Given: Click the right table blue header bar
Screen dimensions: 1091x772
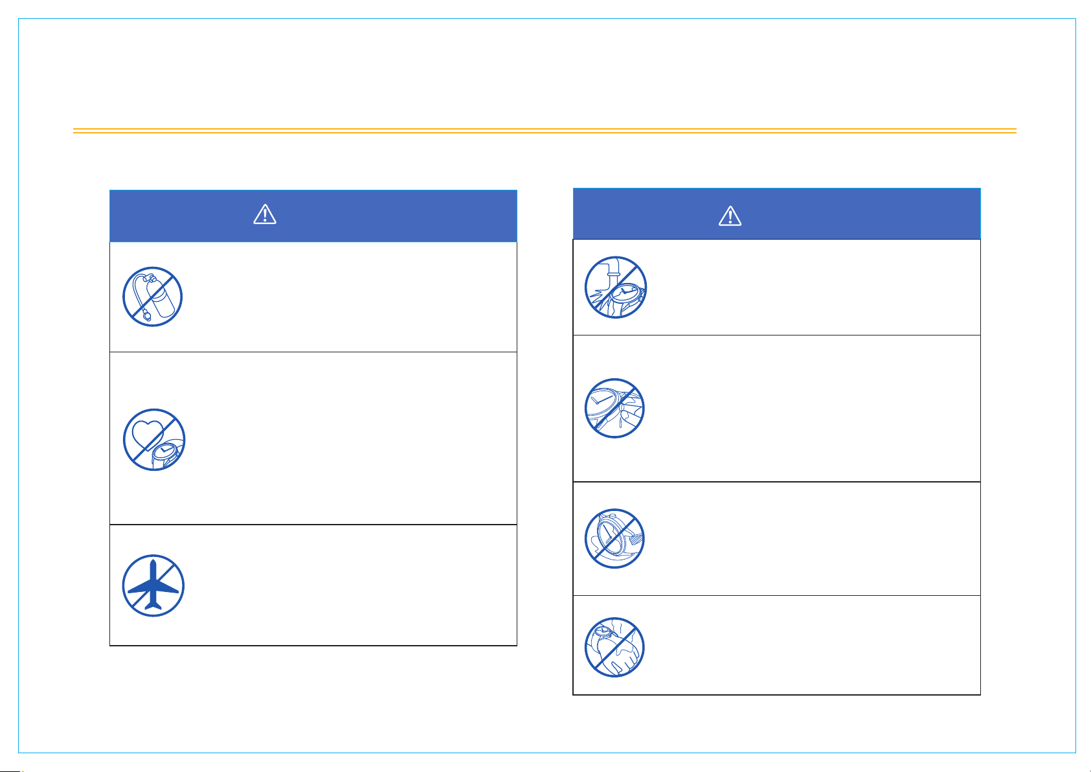Looking at the screenshot, I should point(777,214).
